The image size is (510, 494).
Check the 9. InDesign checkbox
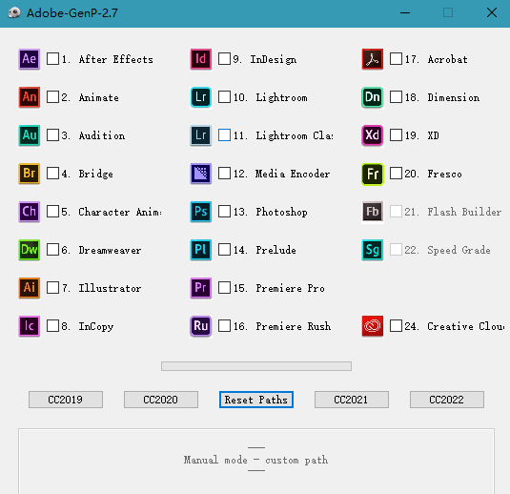tap(224, 59)
